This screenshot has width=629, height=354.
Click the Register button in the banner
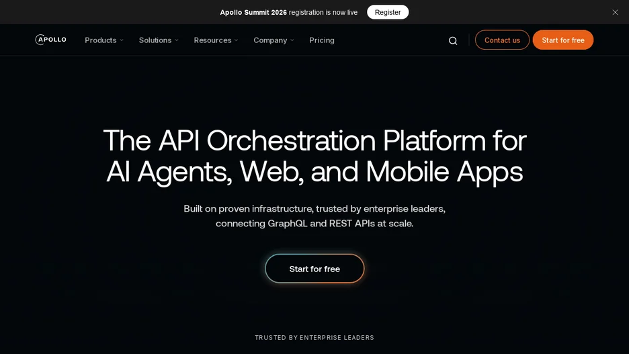click(388, 12)
